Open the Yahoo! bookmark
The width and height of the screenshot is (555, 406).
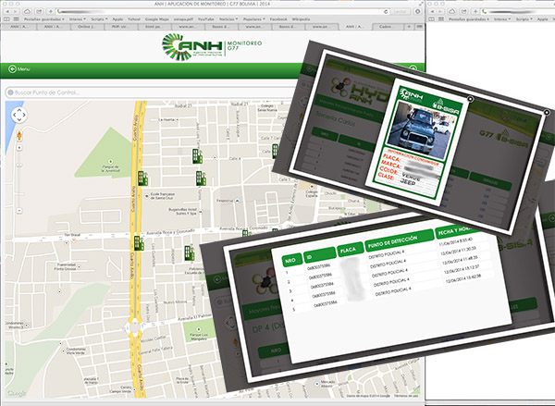[x=134, y=19]
